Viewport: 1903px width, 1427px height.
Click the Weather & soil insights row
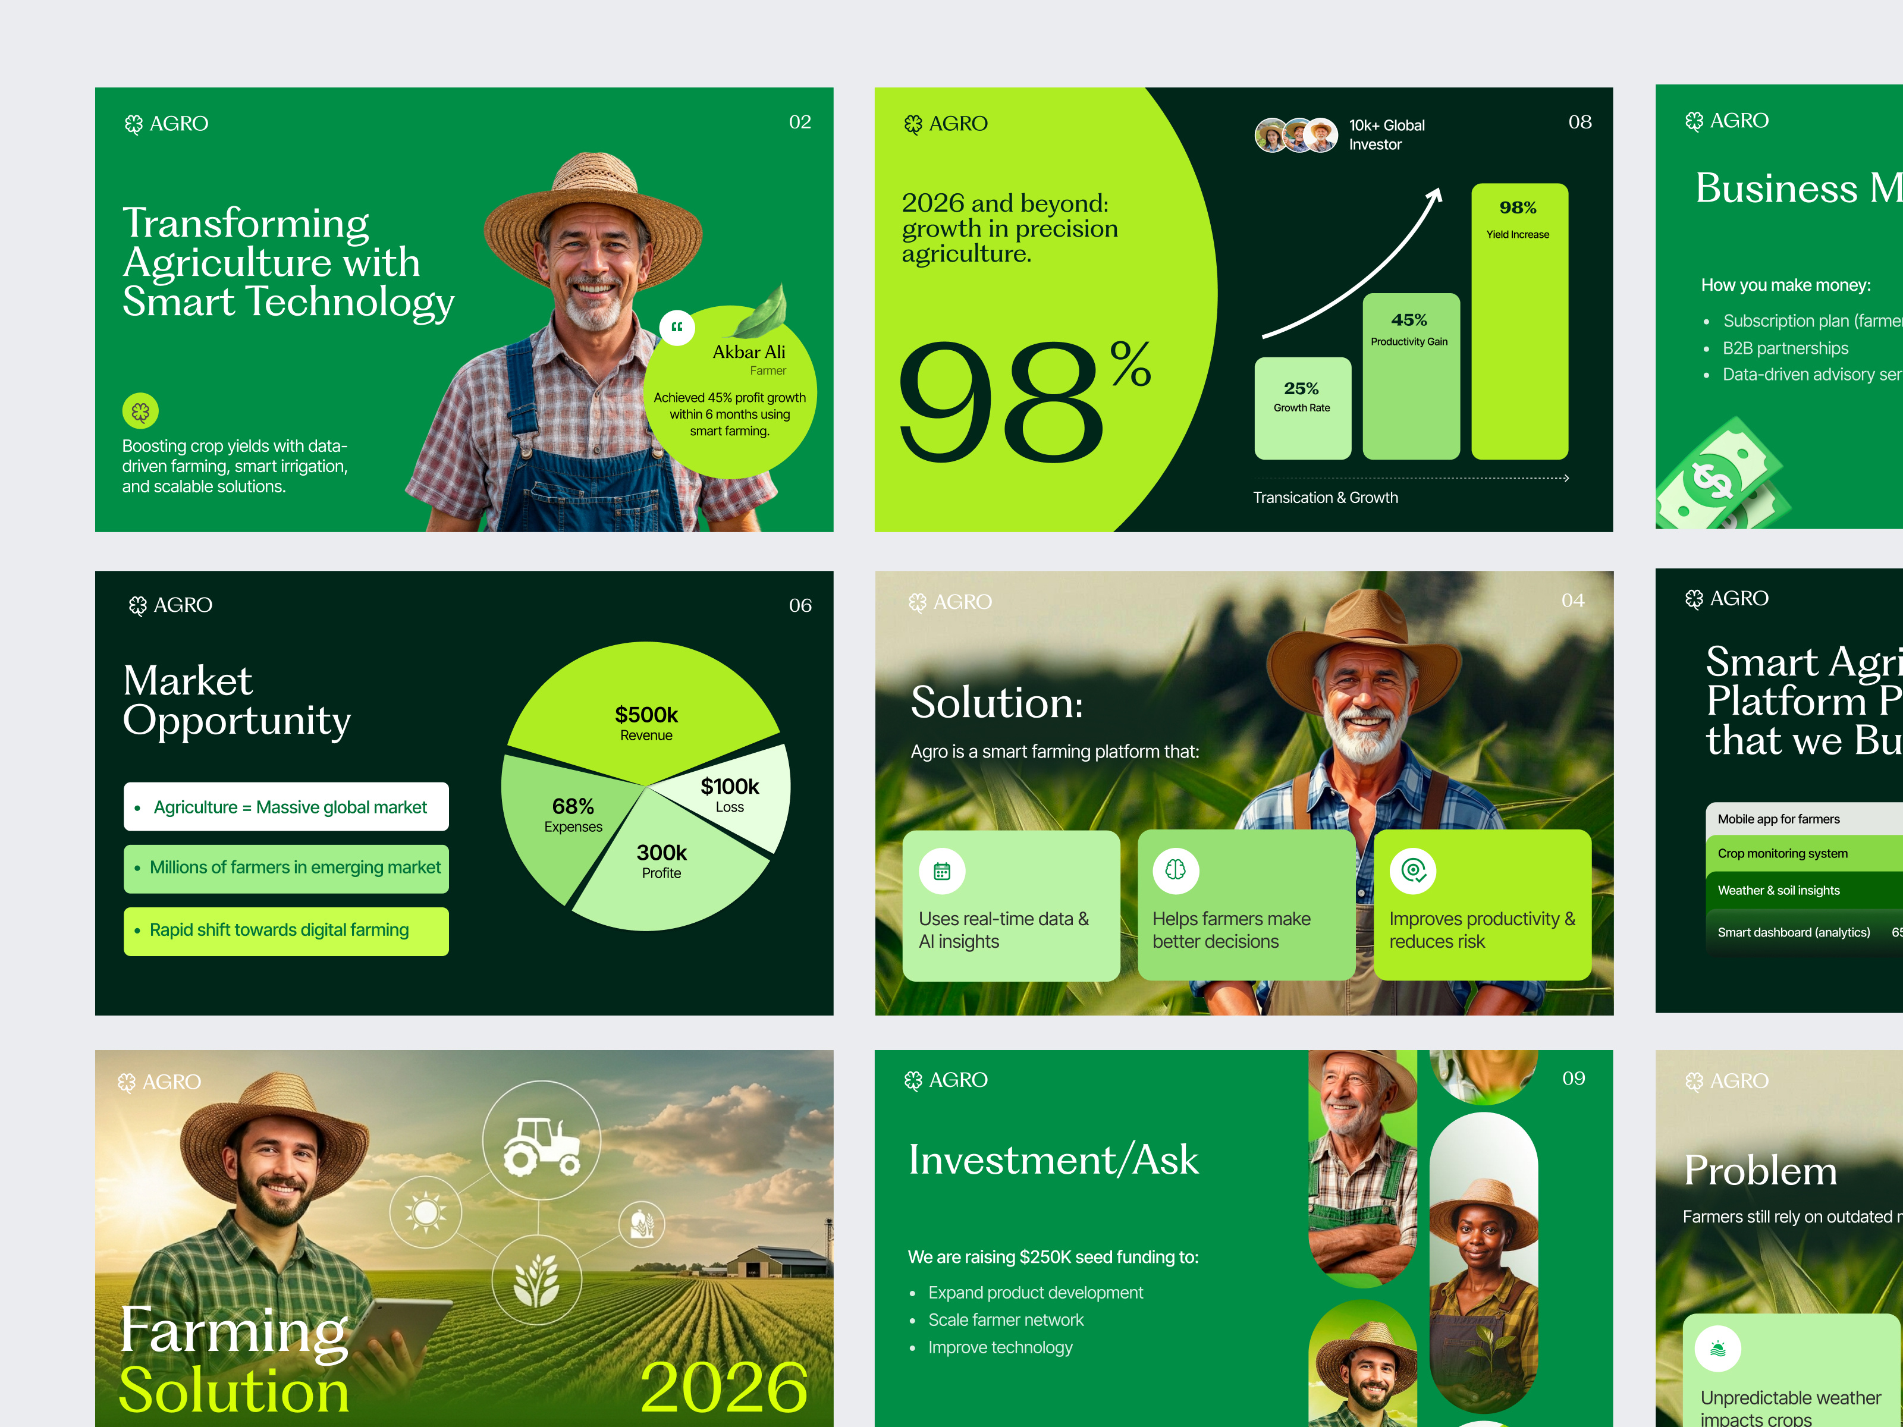tap(1778, 890)
